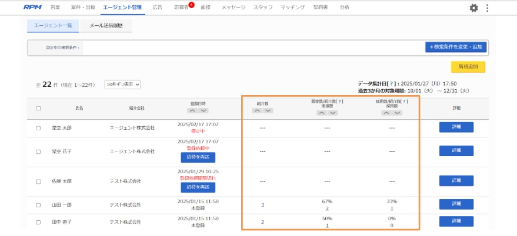Screen dimensions: 517x236
Task: Select the name 山田 一郎
Action: (x=62, y=205)
